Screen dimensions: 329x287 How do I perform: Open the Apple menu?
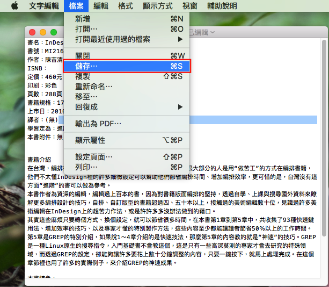coord(14,6)
